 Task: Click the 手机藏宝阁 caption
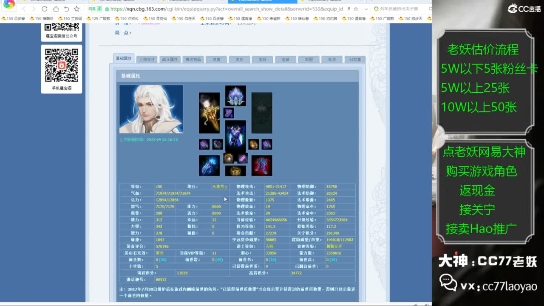(x=62, y=88)
